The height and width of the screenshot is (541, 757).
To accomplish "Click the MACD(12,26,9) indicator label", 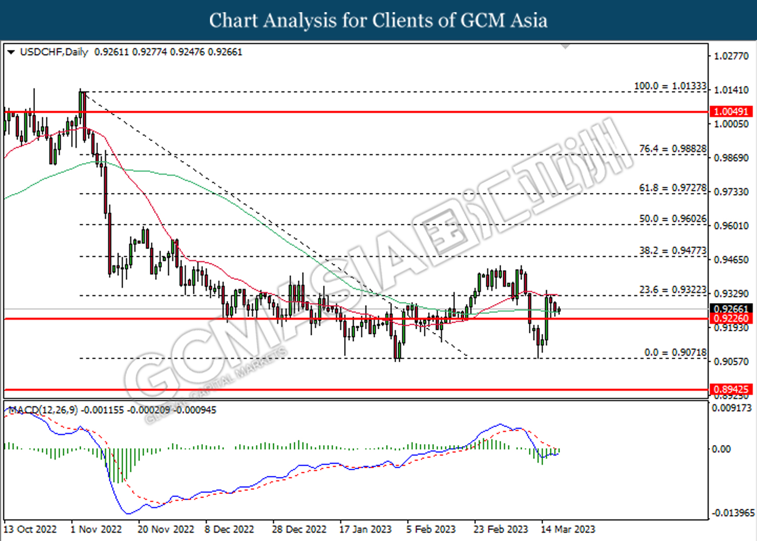I will click(43, 410).
